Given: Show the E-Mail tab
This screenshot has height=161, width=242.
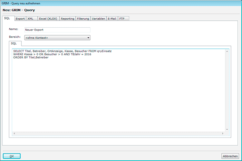Looking at the screenshot, I should tap(112, 19).
